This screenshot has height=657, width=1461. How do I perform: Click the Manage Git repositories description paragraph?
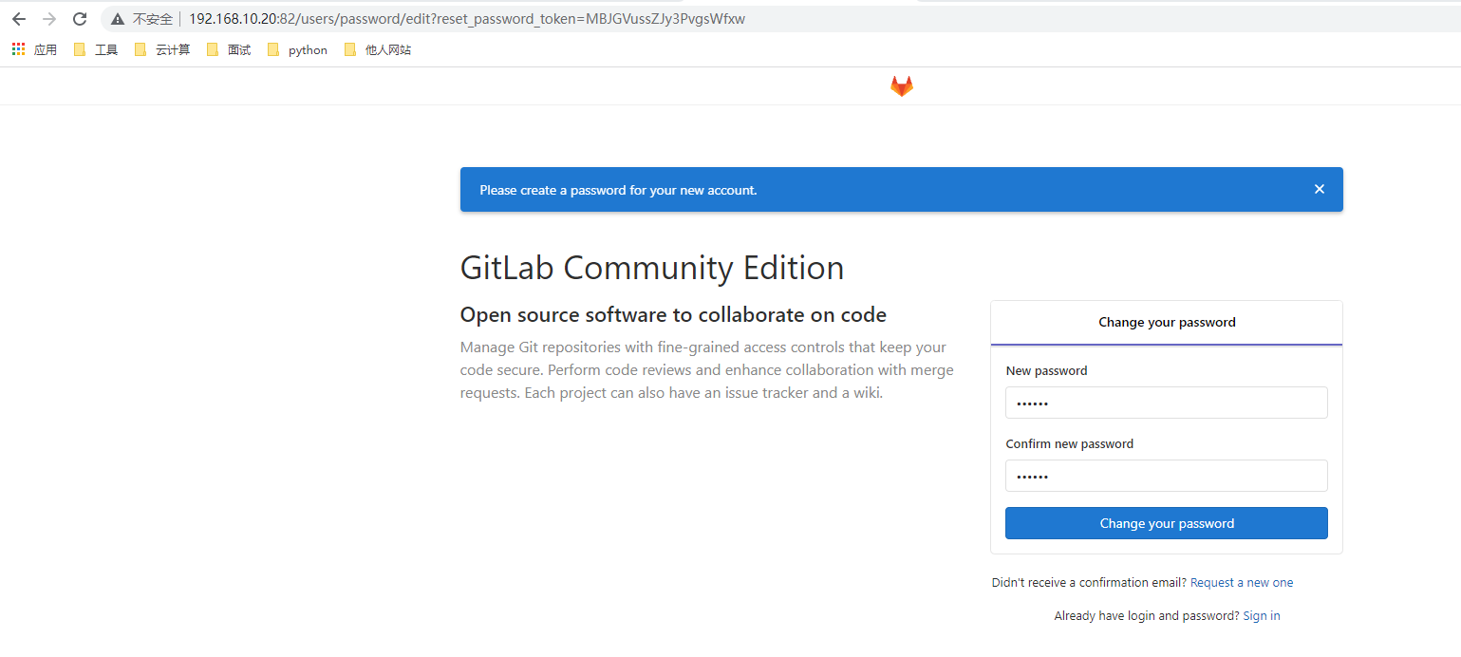pos(707,370)
